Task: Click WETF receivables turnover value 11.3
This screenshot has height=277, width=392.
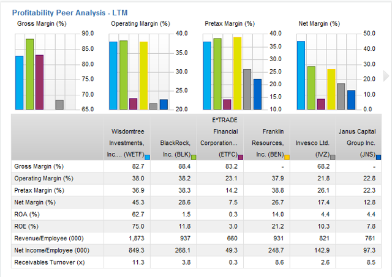Action: click(138, 262)
